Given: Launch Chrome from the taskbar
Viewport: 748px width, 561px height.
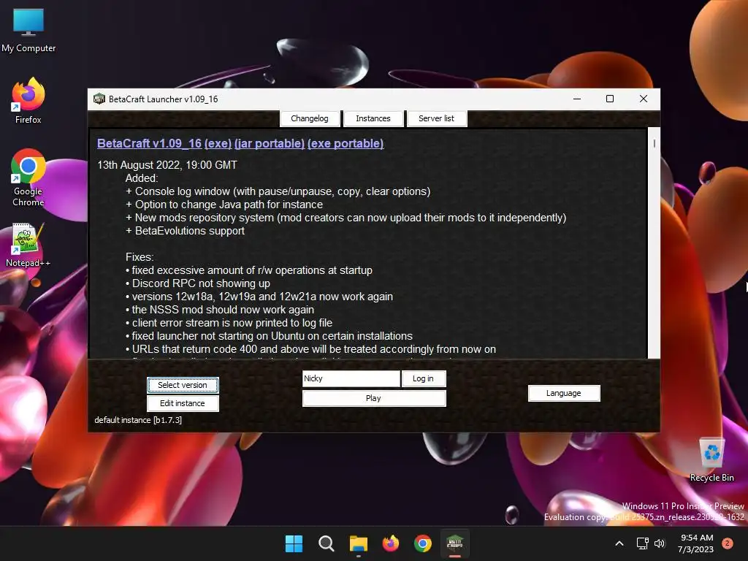Looking at the screenshot, I should click(x=423, y=543).
